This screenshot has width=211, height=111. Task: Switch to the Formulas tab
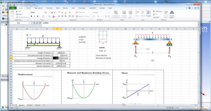click(49, 8)
